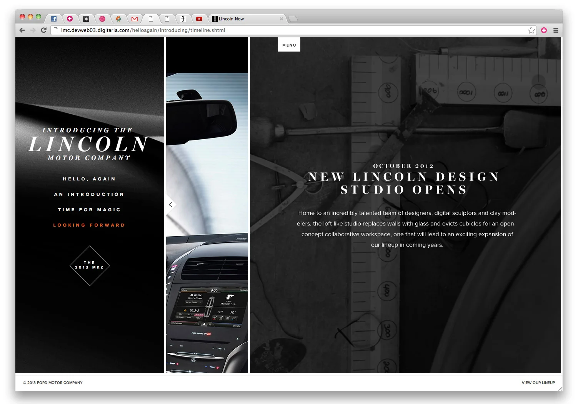
Task: Click the pink plus extension icon in toolbar
Action: pyautogui.click(x=544, y=30)
